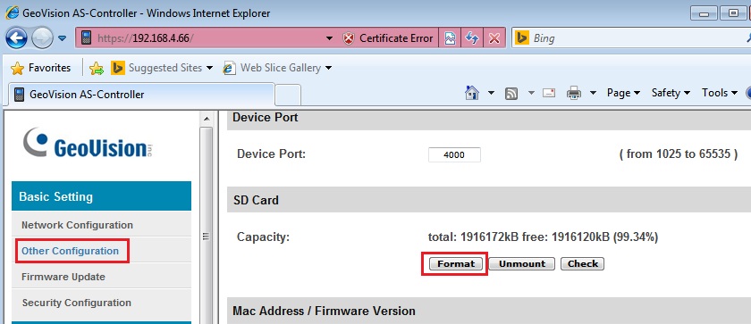Click the Print icon
751x324 pixels.
pos(574,93)
